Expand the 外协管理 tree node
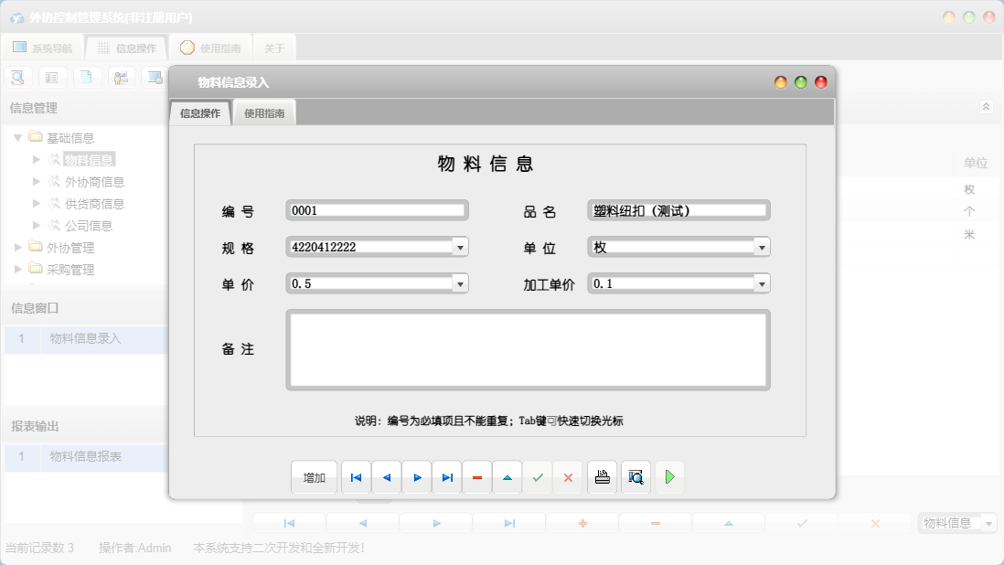This screenshot has width=1004, height=565. tap(16, 247)
